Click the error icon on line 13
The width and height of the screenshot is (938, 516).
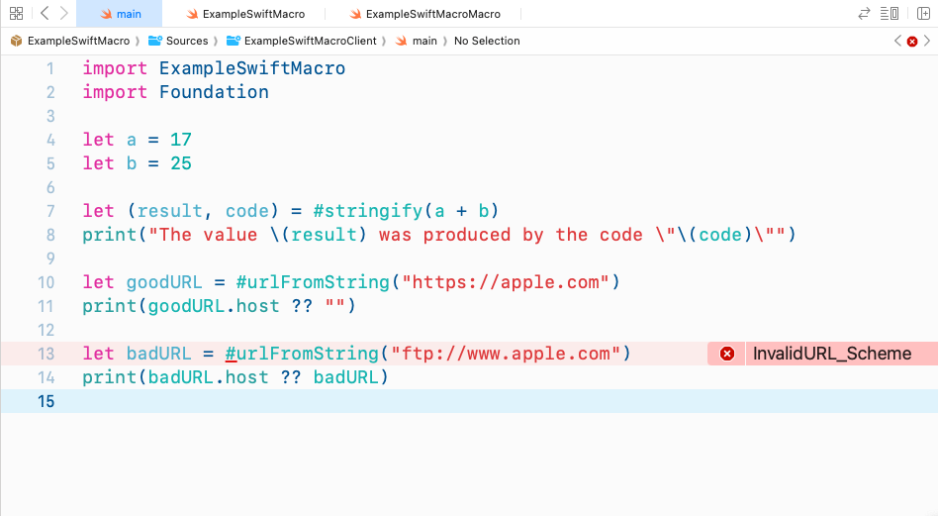727,354
